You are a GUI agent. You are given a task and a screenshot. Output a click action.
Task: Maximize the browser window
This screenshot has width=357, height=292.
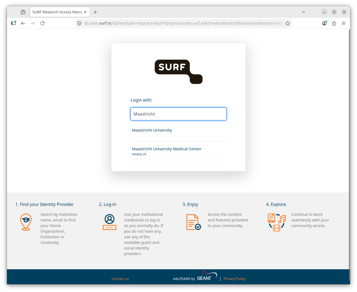point(334,12)
